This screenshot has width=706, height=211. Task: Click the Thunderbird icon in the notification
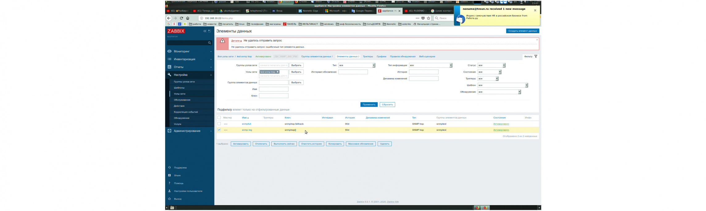[460, 19]
